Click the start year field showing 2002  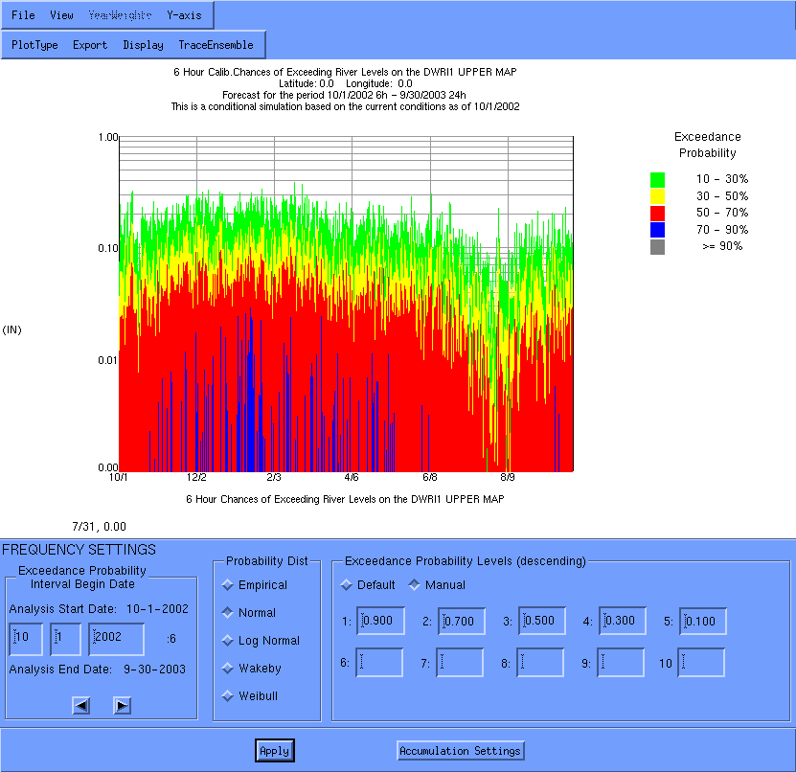point(116,639)
